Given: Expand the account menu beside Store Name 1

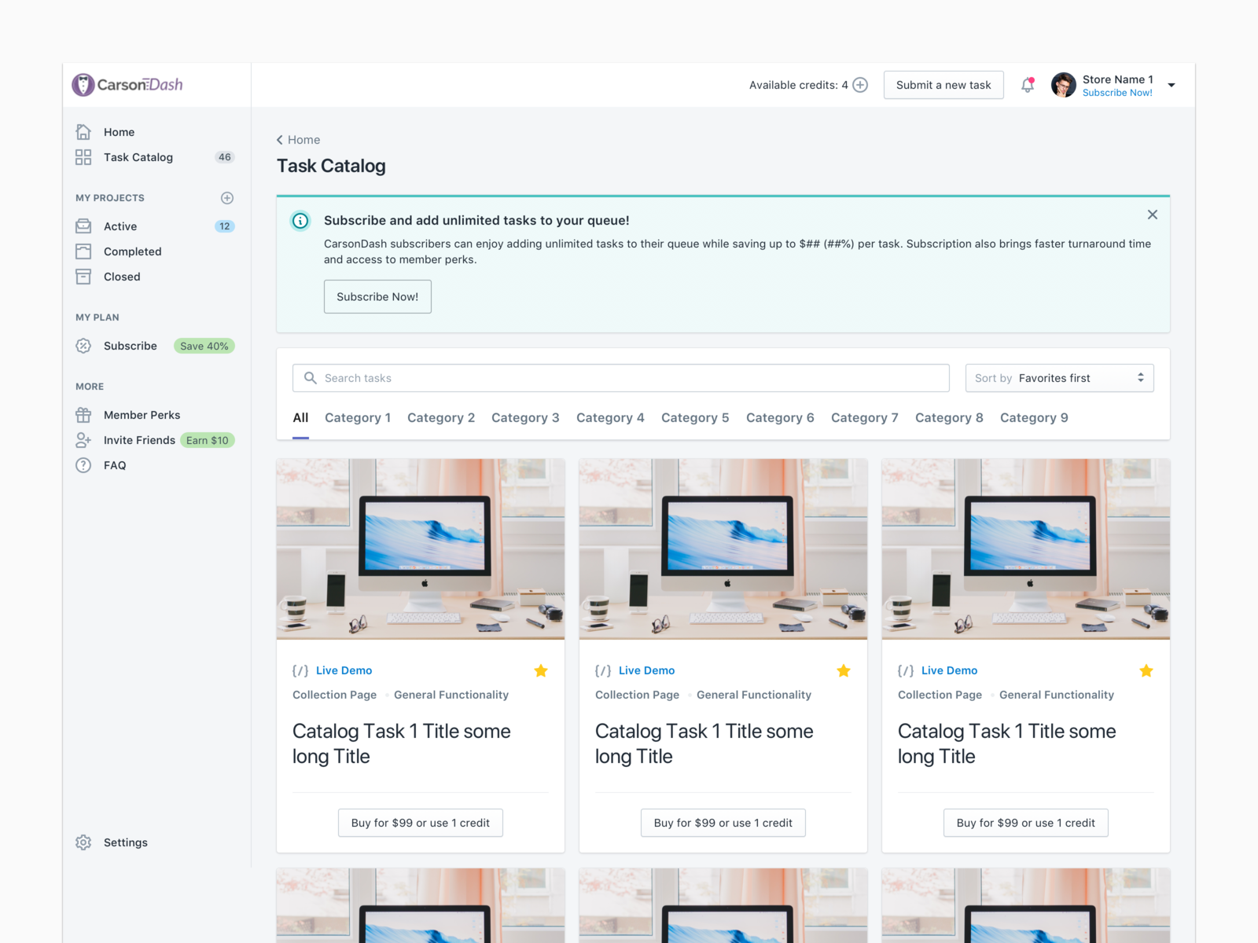Looking at the screenshot, I should 1172,85.
